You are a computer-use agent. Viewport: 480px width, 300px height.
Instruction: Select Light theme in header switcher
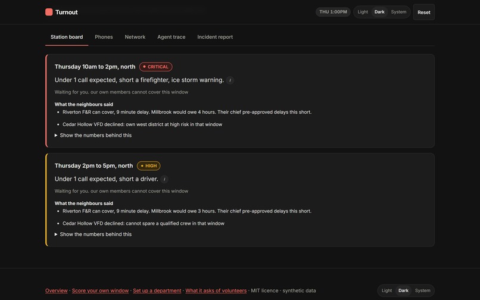[363, 12]
